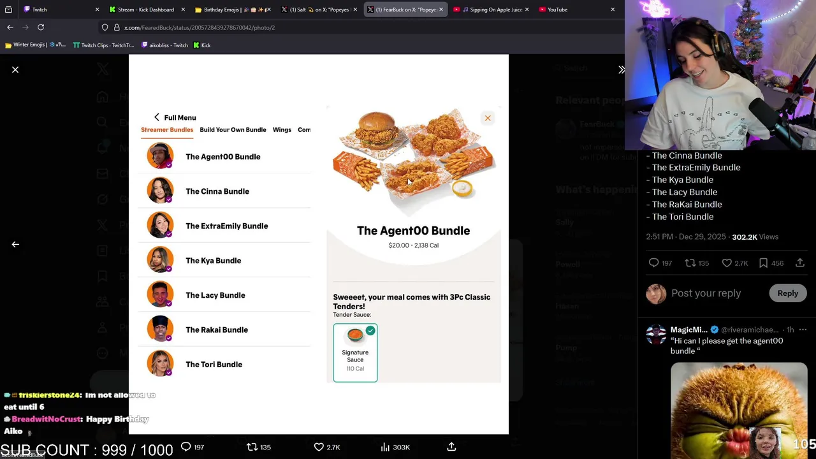816x459 pixels.
Task: Open more options on MagicMi reply
Action: tap(803, 330)
